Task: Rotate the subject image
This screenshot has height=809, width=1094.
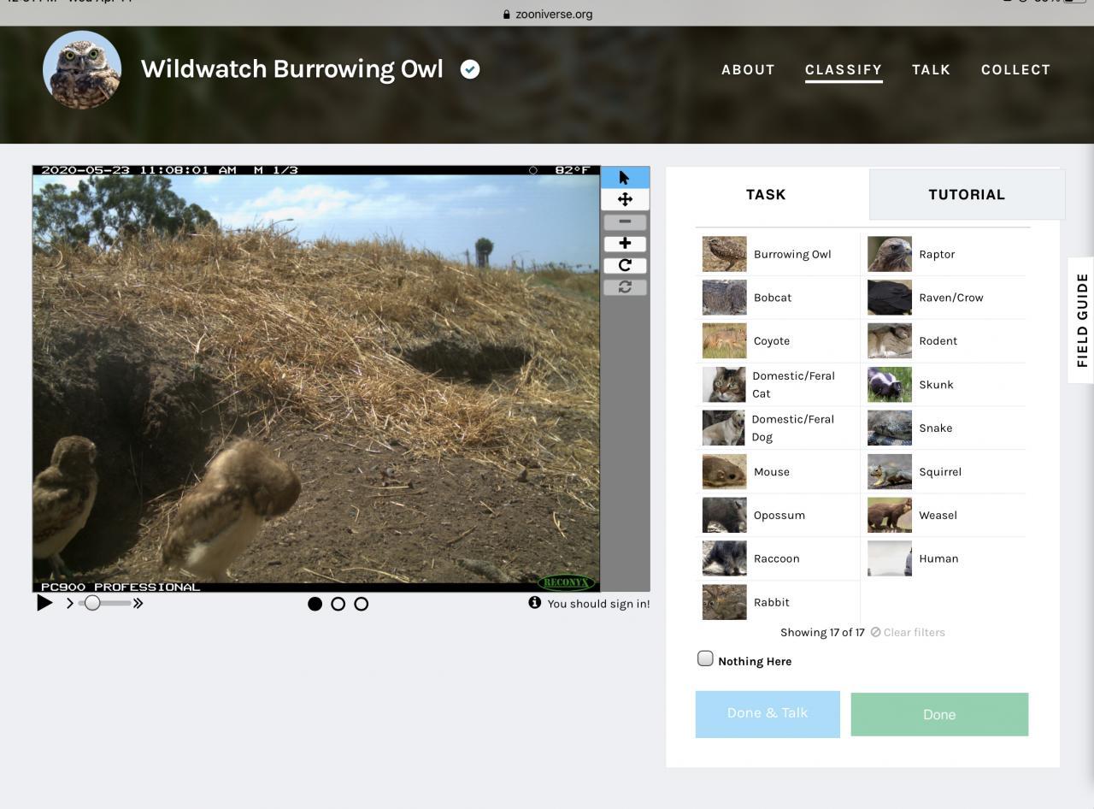Action: pos(625,265)
